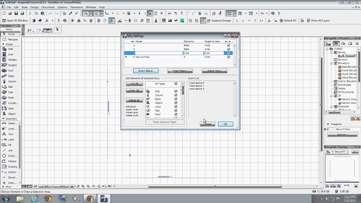Image resolution: width=361 pixels, height=203 pixels.
Task: Expand the More section in Toolbox
Action: (3, 187)
